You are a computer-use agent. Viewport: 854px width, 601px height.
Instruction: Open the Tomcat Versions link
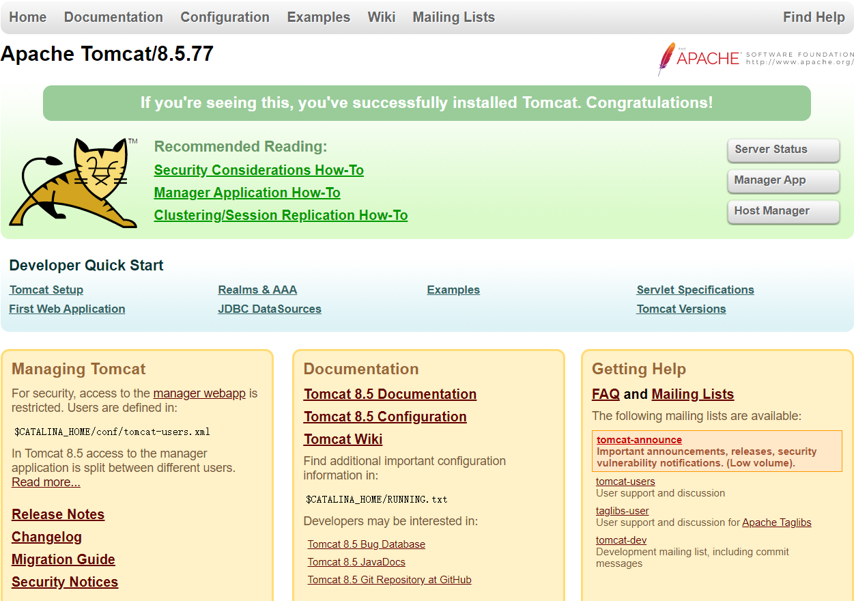click(681, 309)
